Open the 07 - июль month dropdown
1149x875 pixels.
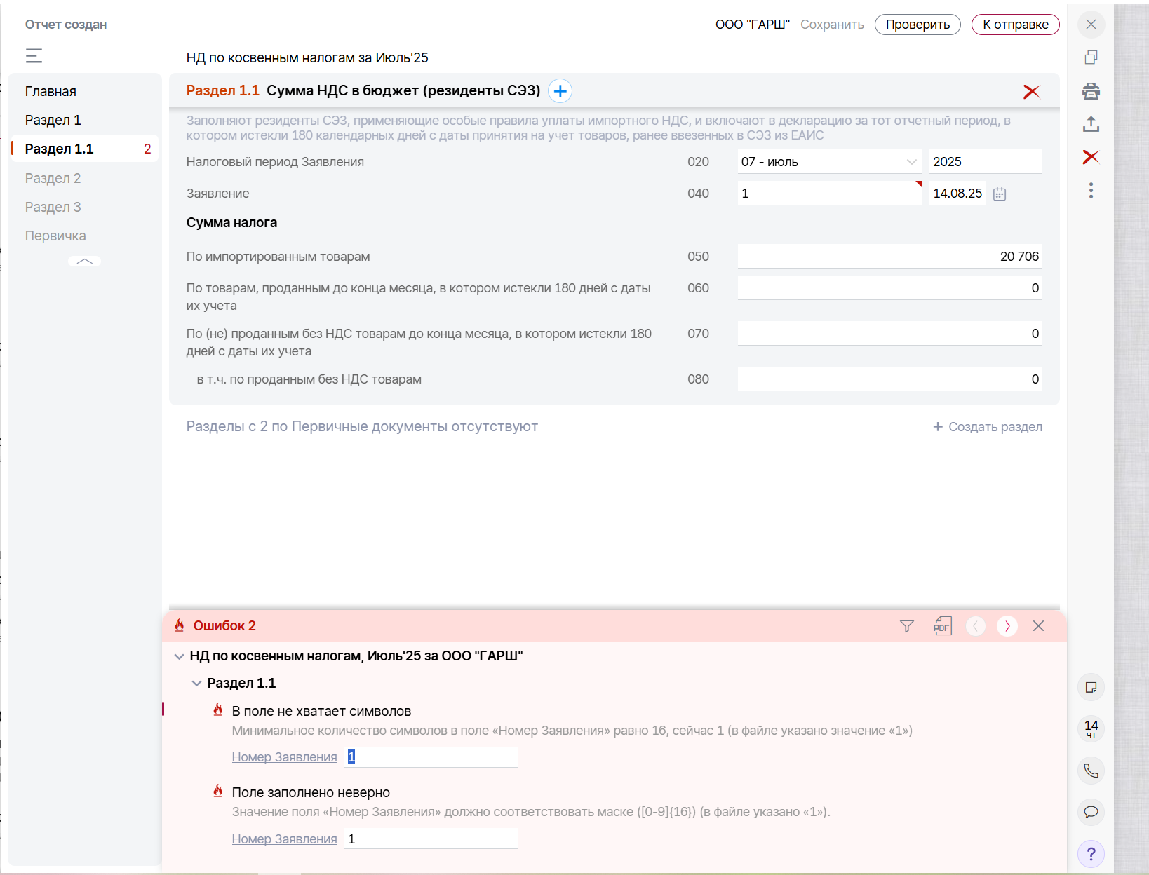830,162
